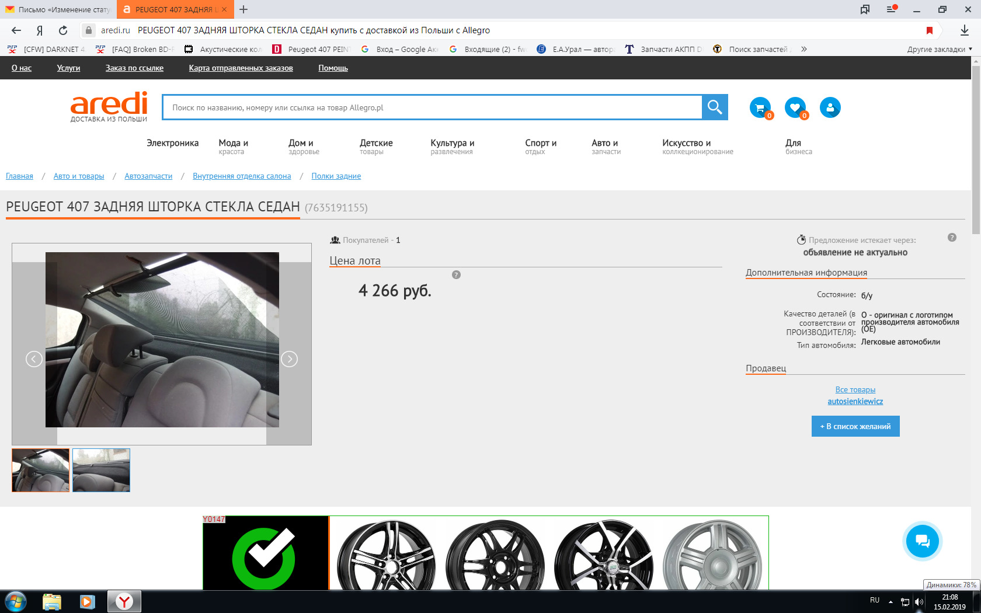Click the aredi logo
Viewport: 981px width, 613px height.
point(109,107)
